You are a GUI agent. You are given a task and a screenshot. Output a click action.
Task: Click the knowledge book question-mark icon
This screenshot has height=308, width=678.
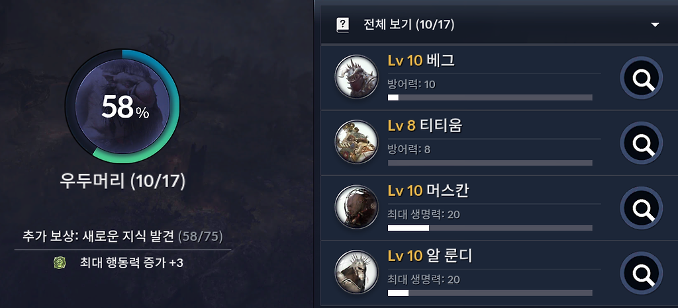(x=342, y=25)
